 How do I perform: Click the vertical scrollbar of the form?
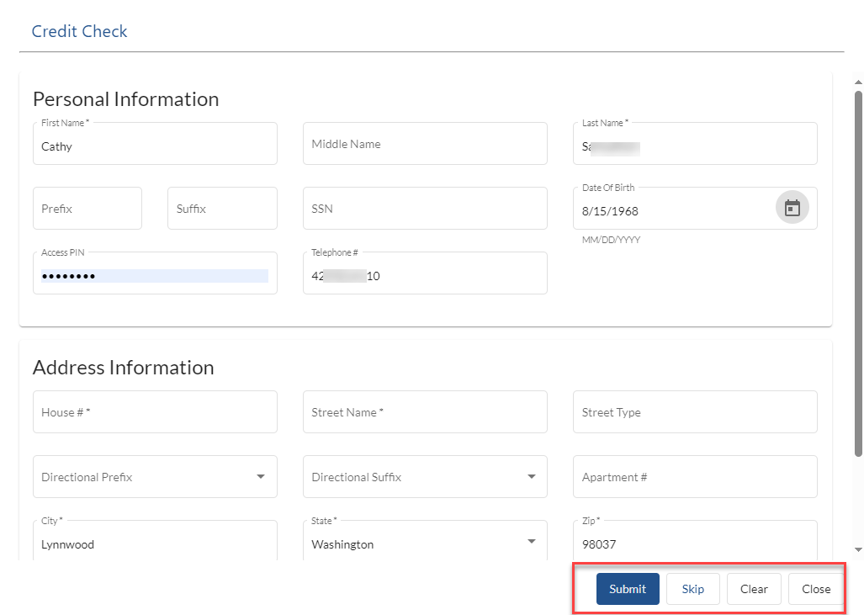coord(858,269)
